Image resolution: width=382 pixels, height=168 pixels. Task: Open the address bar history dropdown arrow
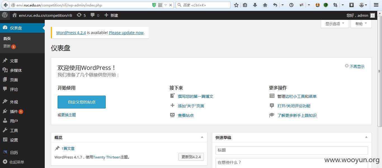pyautogui.click(x=166, y=5)
